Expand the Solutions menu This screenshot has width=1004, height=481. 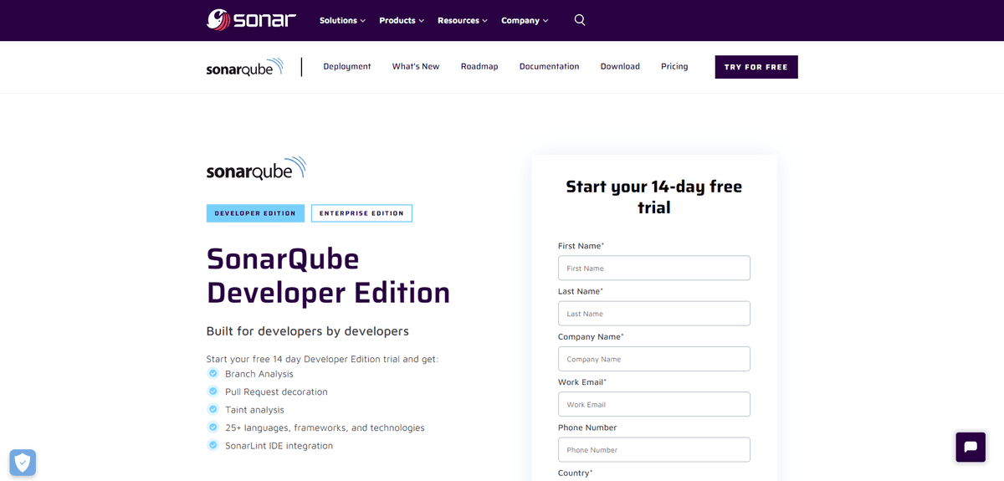(342, 20)
